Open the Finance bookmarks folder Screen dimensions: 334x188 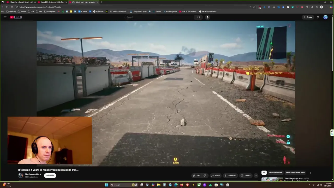[22, 11]
